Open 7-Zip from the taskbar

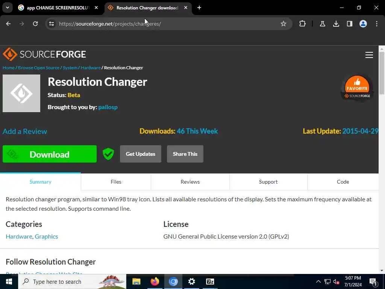pos(210,281)
